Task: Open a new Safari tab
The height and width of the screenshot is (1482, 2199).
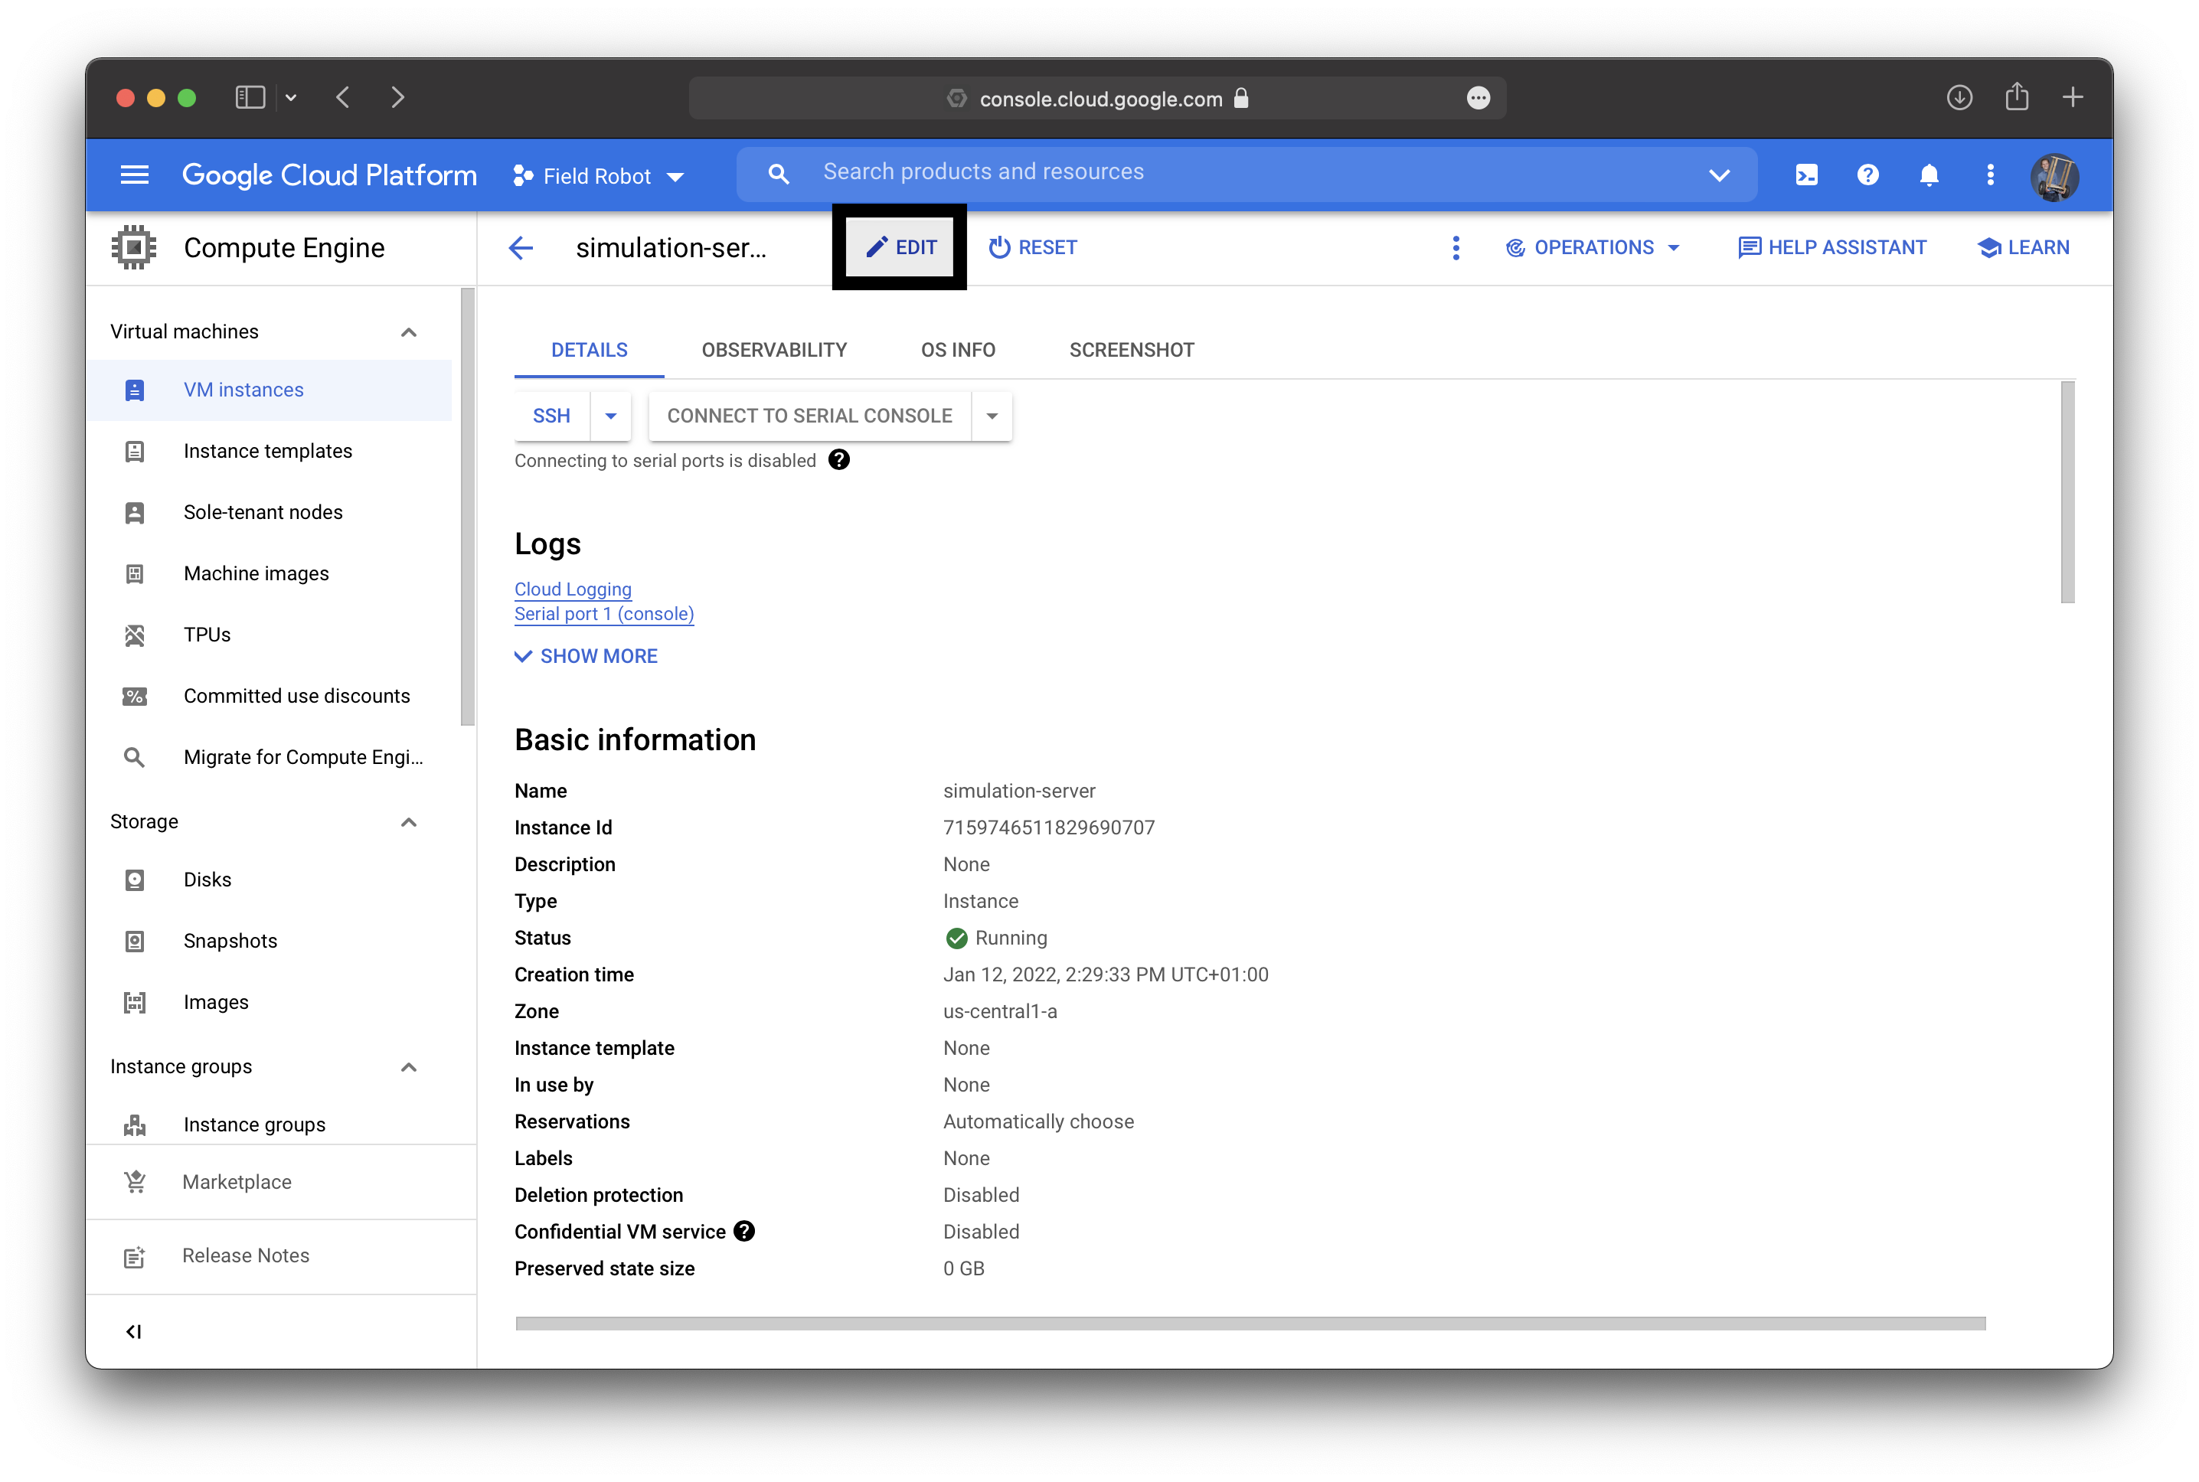Action: [2073, 97]
